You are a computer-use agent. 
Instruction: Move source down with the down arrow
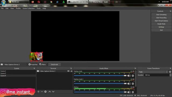pos(53,92)
